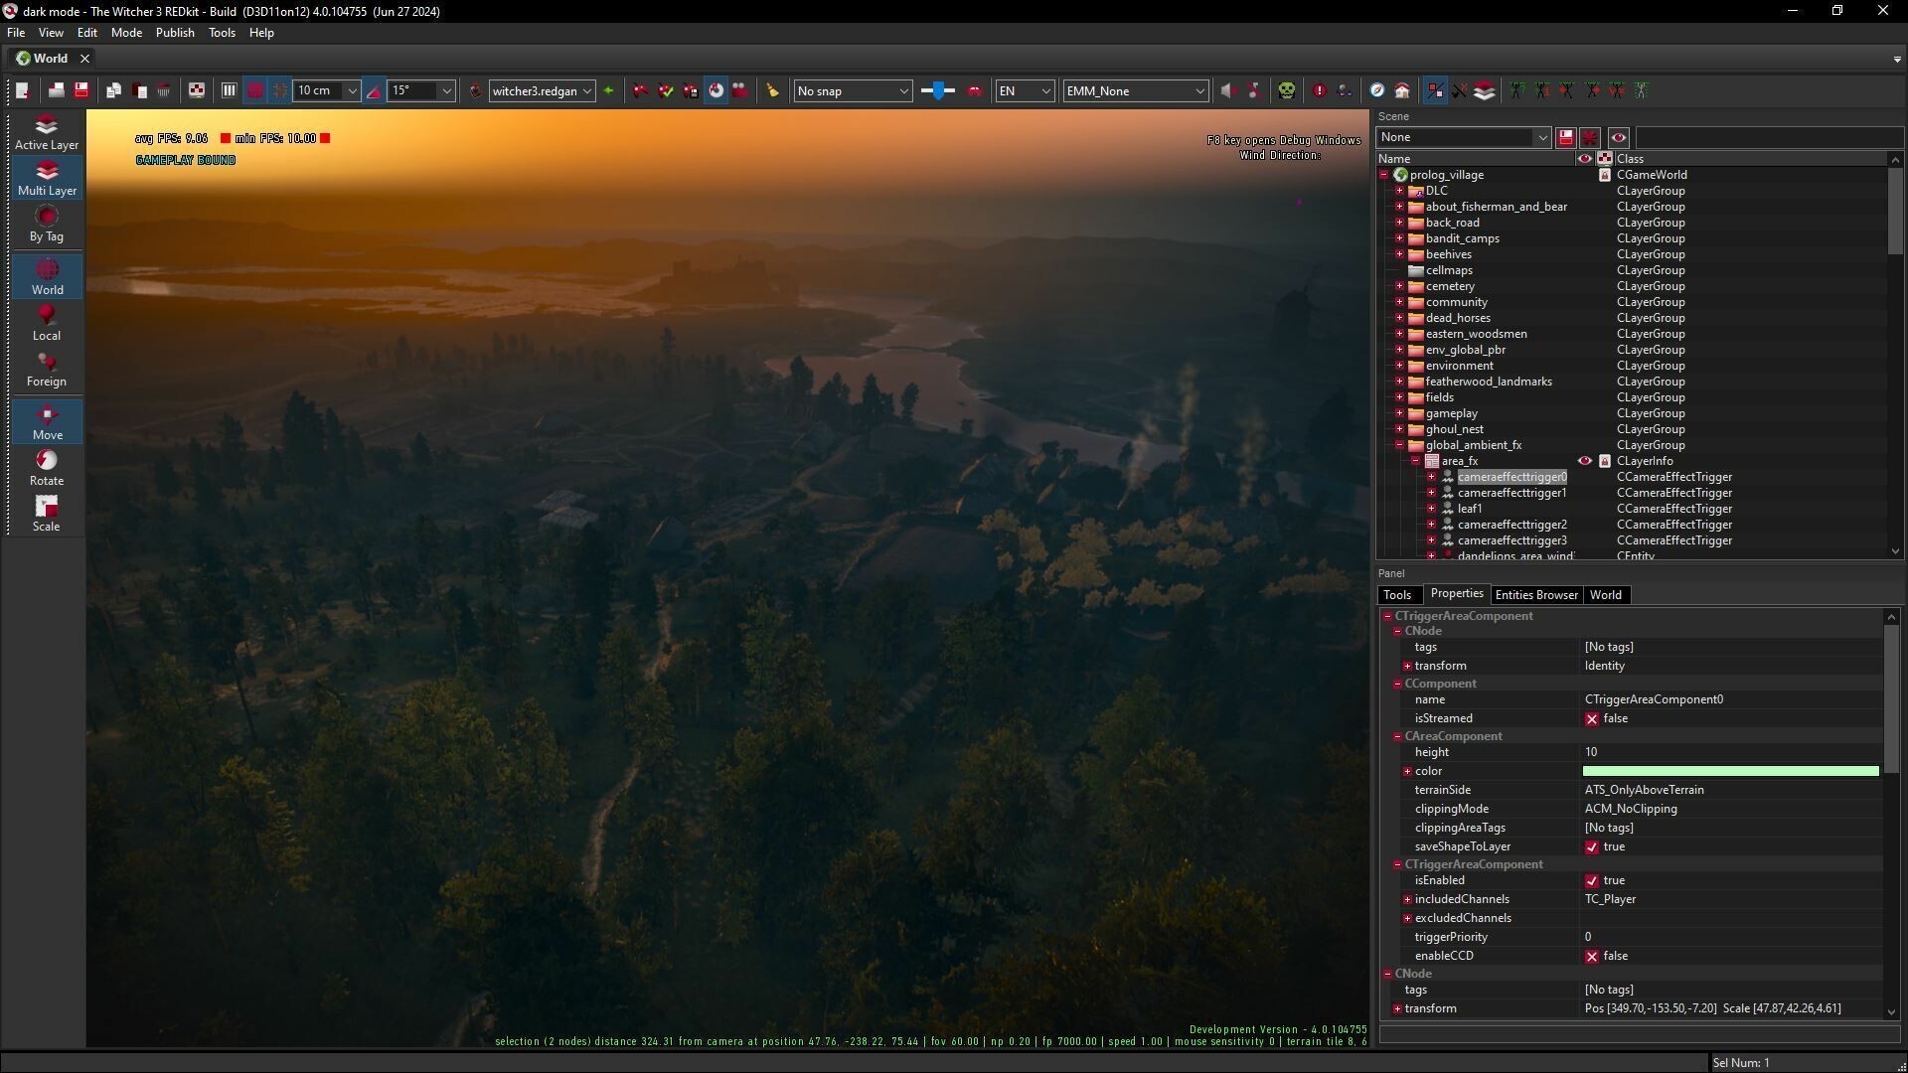1908x1073 pixels.
Task: Activate the Scale tool
Action: pos(46,512)
